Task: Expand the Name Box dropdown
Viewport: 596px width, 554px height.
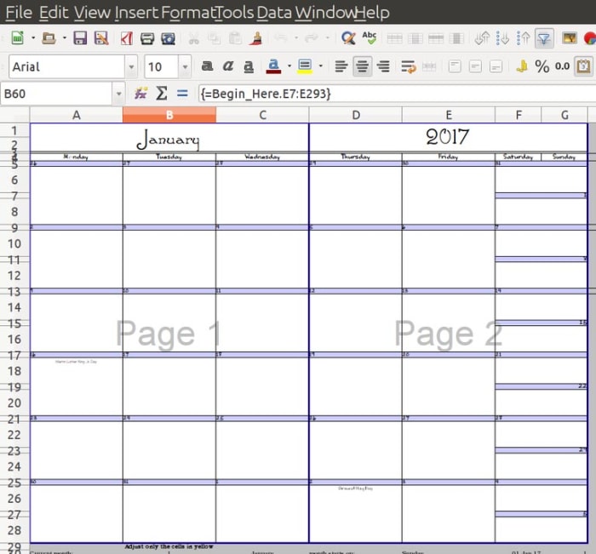Action: coord(117,93)
